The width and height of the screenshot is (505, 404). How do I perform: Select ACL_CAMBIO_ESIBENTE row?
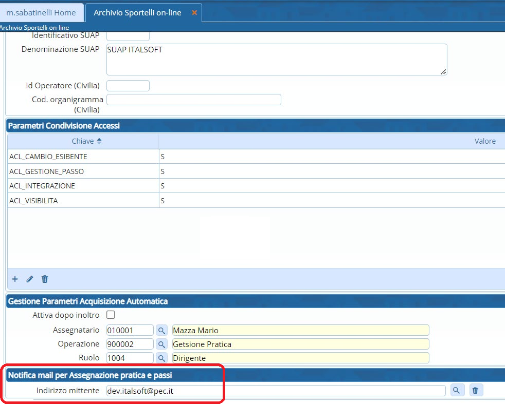click(48, 157)
